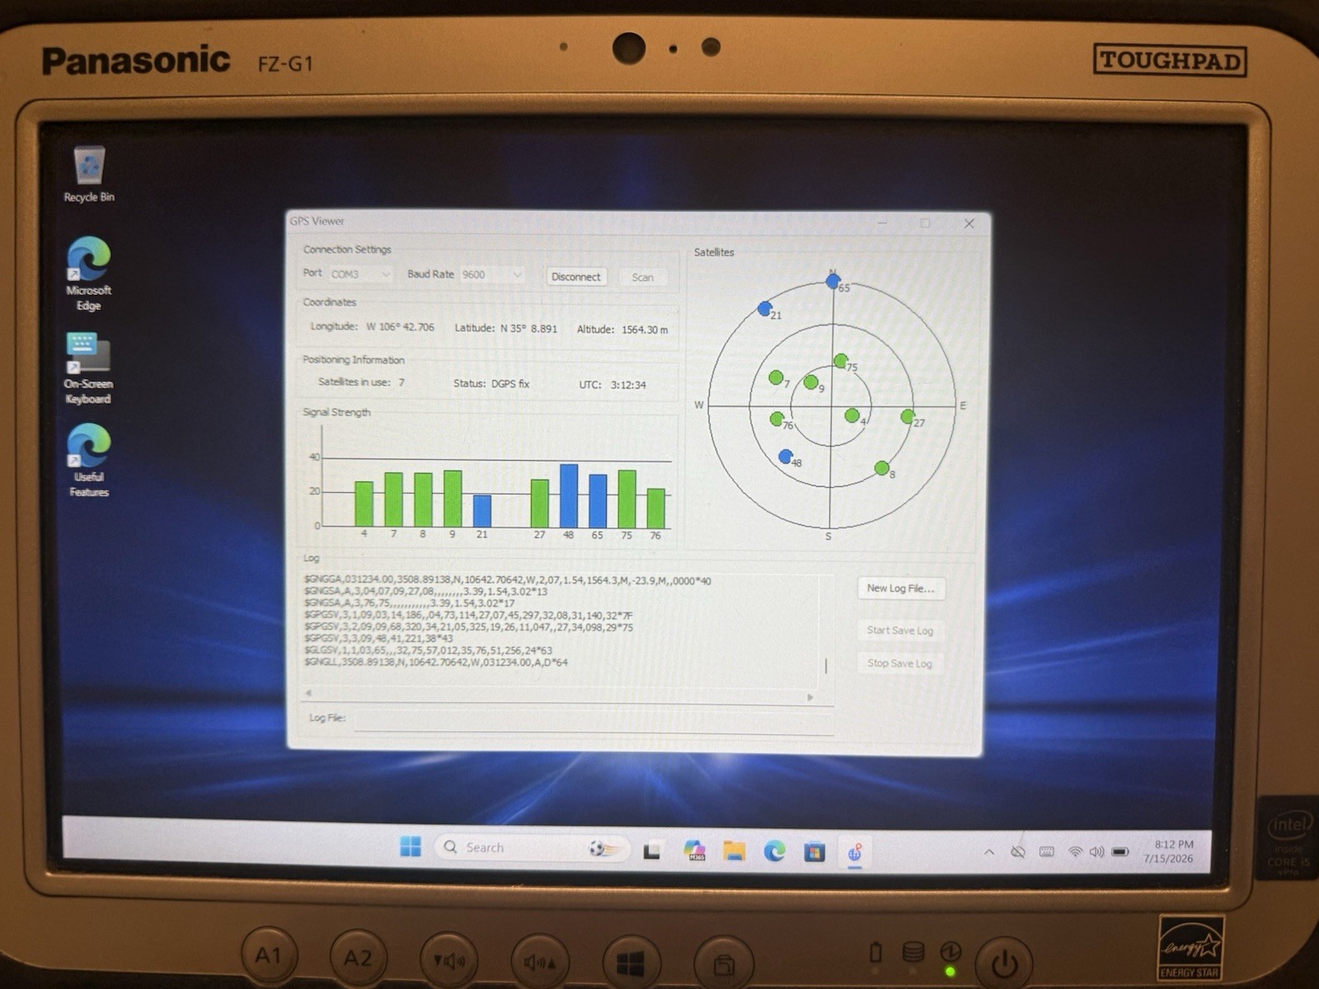Click the Satellites in use value 7
This screenshot has height=989, width=1319.
tap(401, 382)
